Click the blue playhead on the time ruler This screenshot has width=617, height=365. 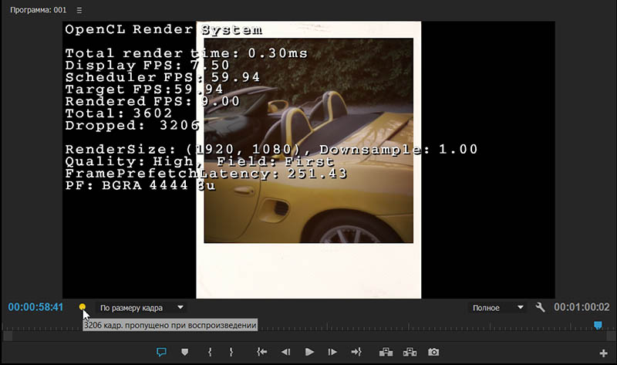[598, 325]
